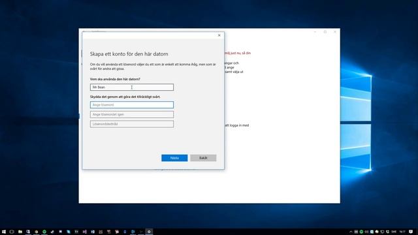Close the account creation dialog
Screen dimensions: 418x235
coord(219,35)
